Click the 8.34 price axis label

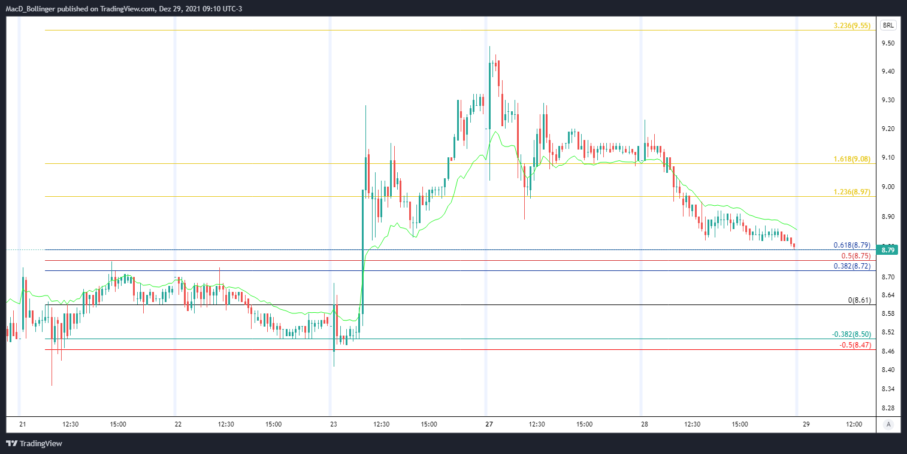pos(888,389)
